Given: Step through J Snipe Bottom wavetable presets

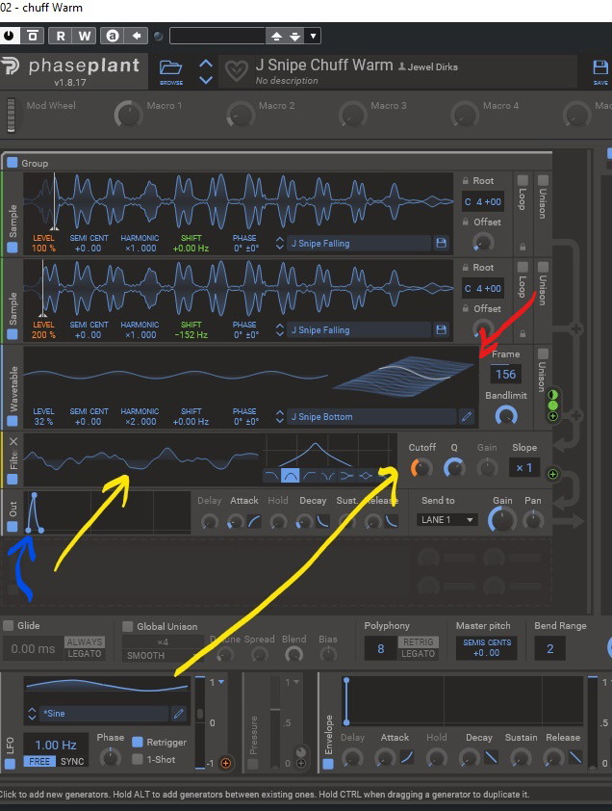Looking at the screenshot, I should (x=280, y=416).
